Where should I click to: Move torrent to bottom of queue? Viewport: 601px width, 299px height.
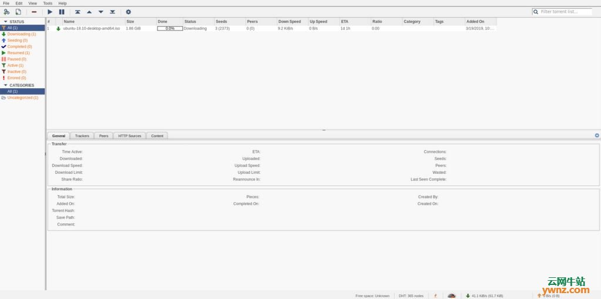click(112, 12)
